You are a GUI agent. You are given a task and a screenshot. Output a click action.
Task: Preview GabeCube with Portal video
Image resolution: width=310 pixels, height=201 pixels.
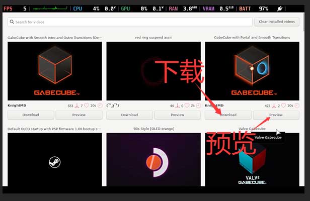tap(276, 115)
